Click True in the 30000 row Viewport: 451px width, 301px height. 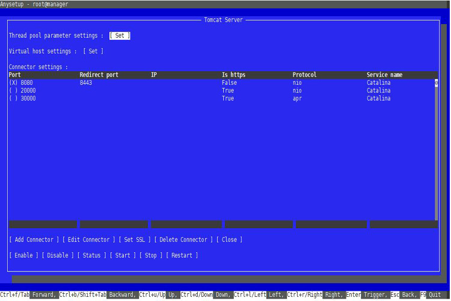coord(228,98)
